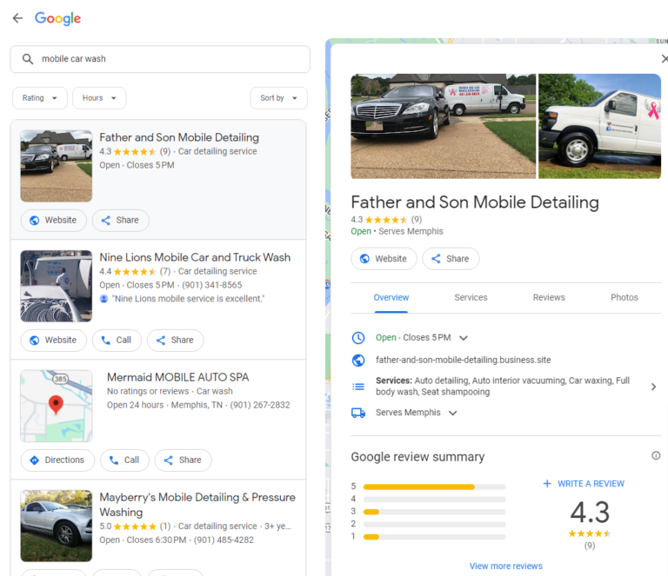Click the (9) review count under panel title
The width and height of the screenshot is (668, 576).
coord(417,220)
